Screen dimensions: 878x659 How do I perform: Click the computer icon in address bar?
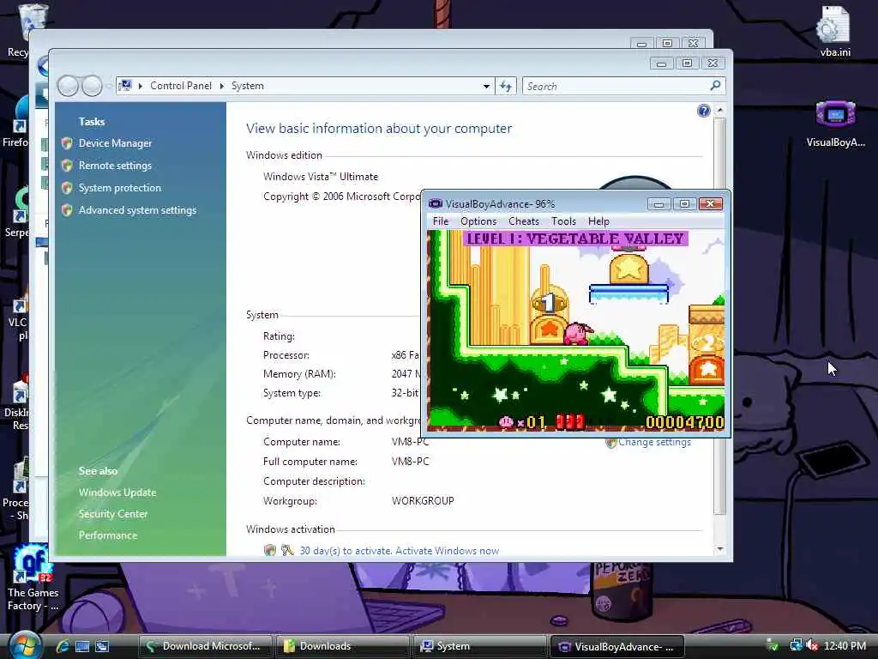(125, 86)
